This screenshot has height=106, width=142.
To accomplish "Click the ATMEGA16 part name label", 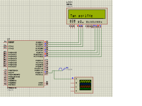I will 12,88.
